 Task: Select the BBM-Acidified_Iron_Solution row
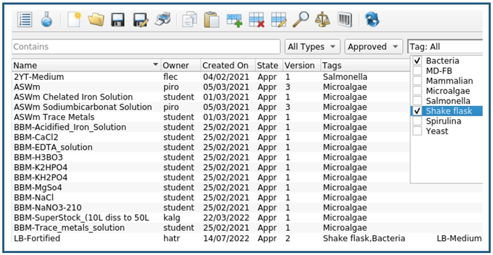pos(211,127)
